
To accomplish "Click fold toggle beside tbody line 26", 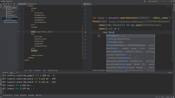I will 24,32.
